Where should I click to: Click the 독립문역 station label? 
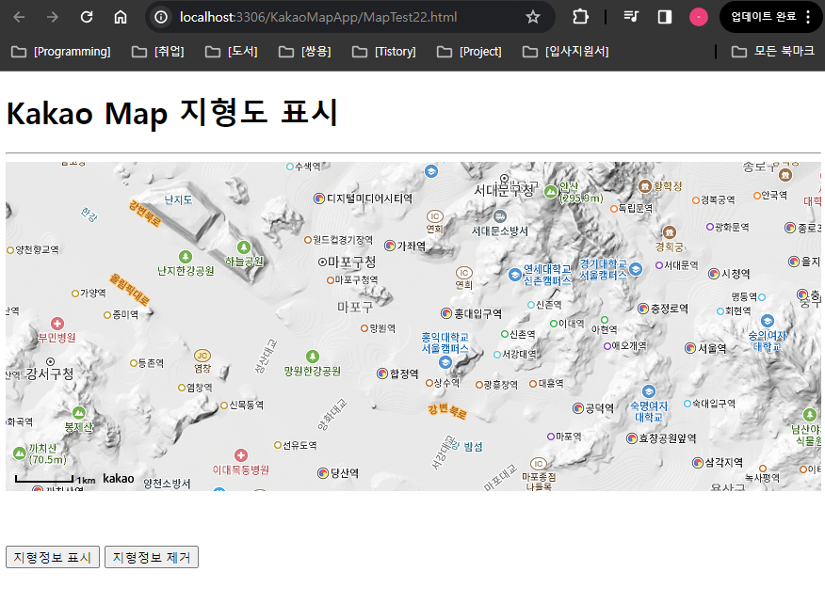point(635,209)
